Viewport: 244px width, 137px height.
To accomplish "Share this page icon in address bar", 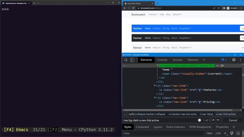I will (214, 8).
